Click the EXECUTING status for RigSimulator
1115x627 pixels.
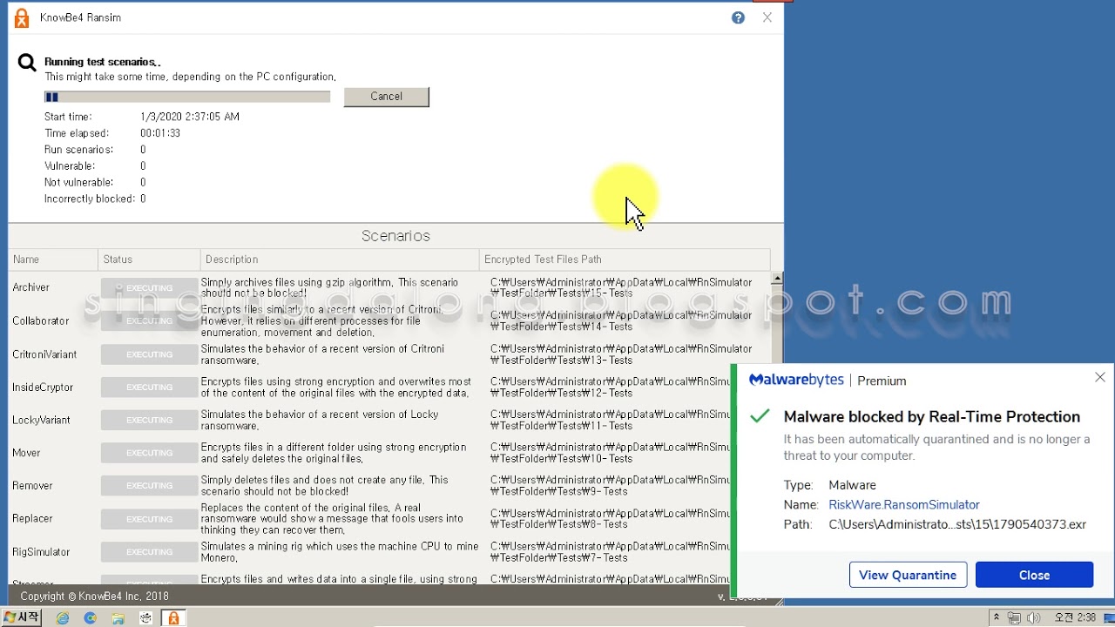pos(150,552)
